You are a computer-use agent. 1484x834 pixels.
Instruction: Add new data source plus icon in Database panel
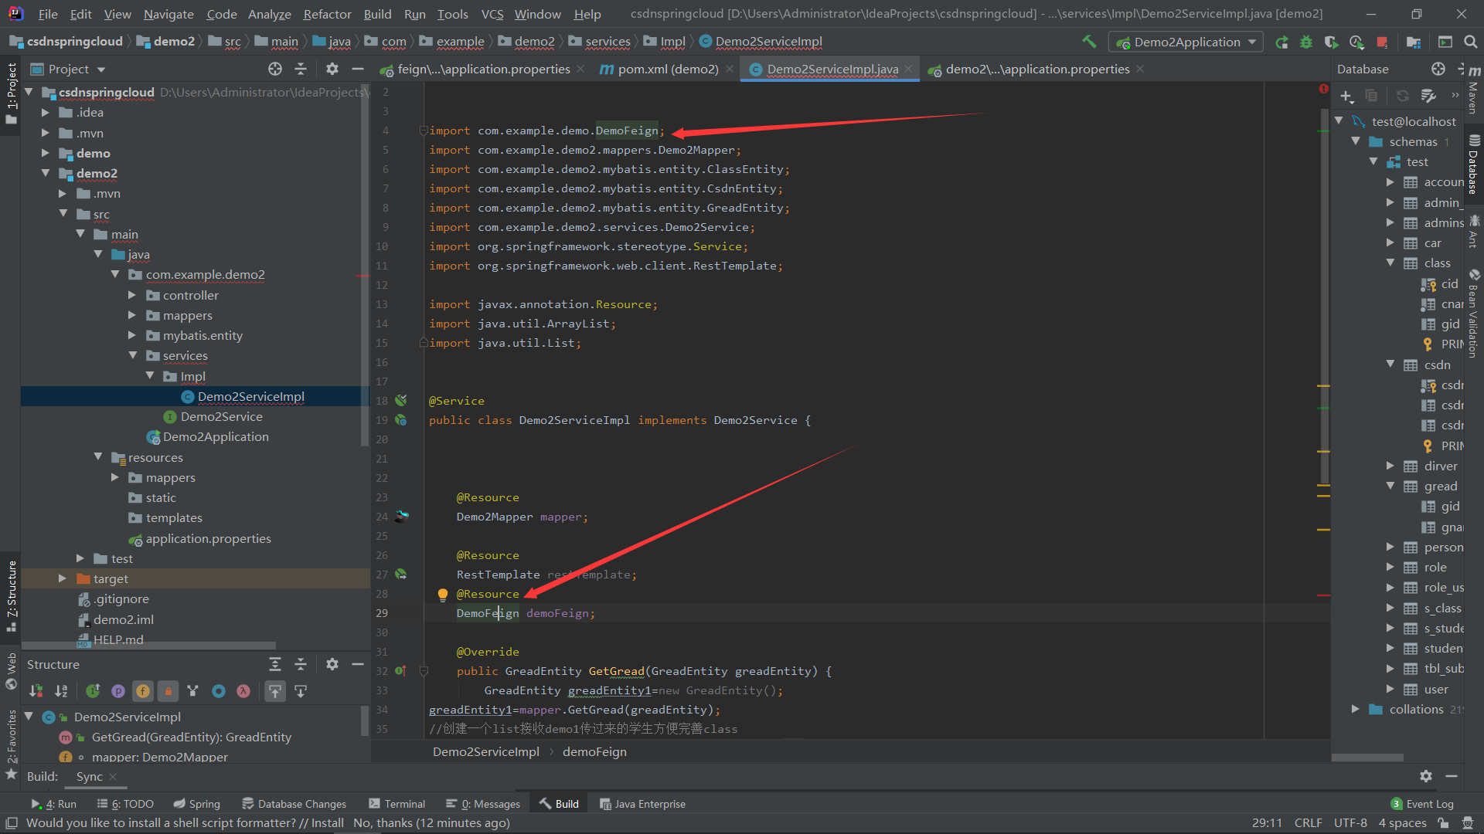pos(1346,97)
